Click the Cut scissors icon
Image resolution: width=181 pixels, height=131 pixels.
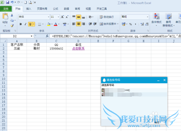pyautogui.click(x=12, y=15)
